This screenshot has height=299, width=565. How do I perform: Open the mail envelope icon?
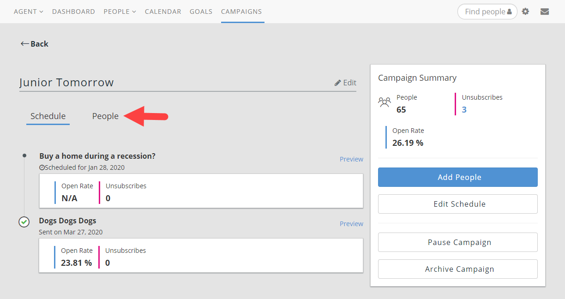[x=545, y=12]
